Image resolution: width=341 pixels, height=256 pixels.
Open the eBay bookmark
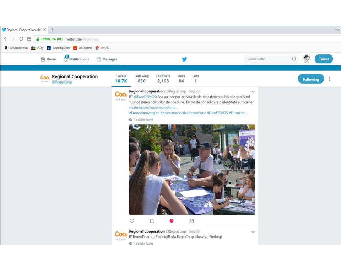(37, 48)
